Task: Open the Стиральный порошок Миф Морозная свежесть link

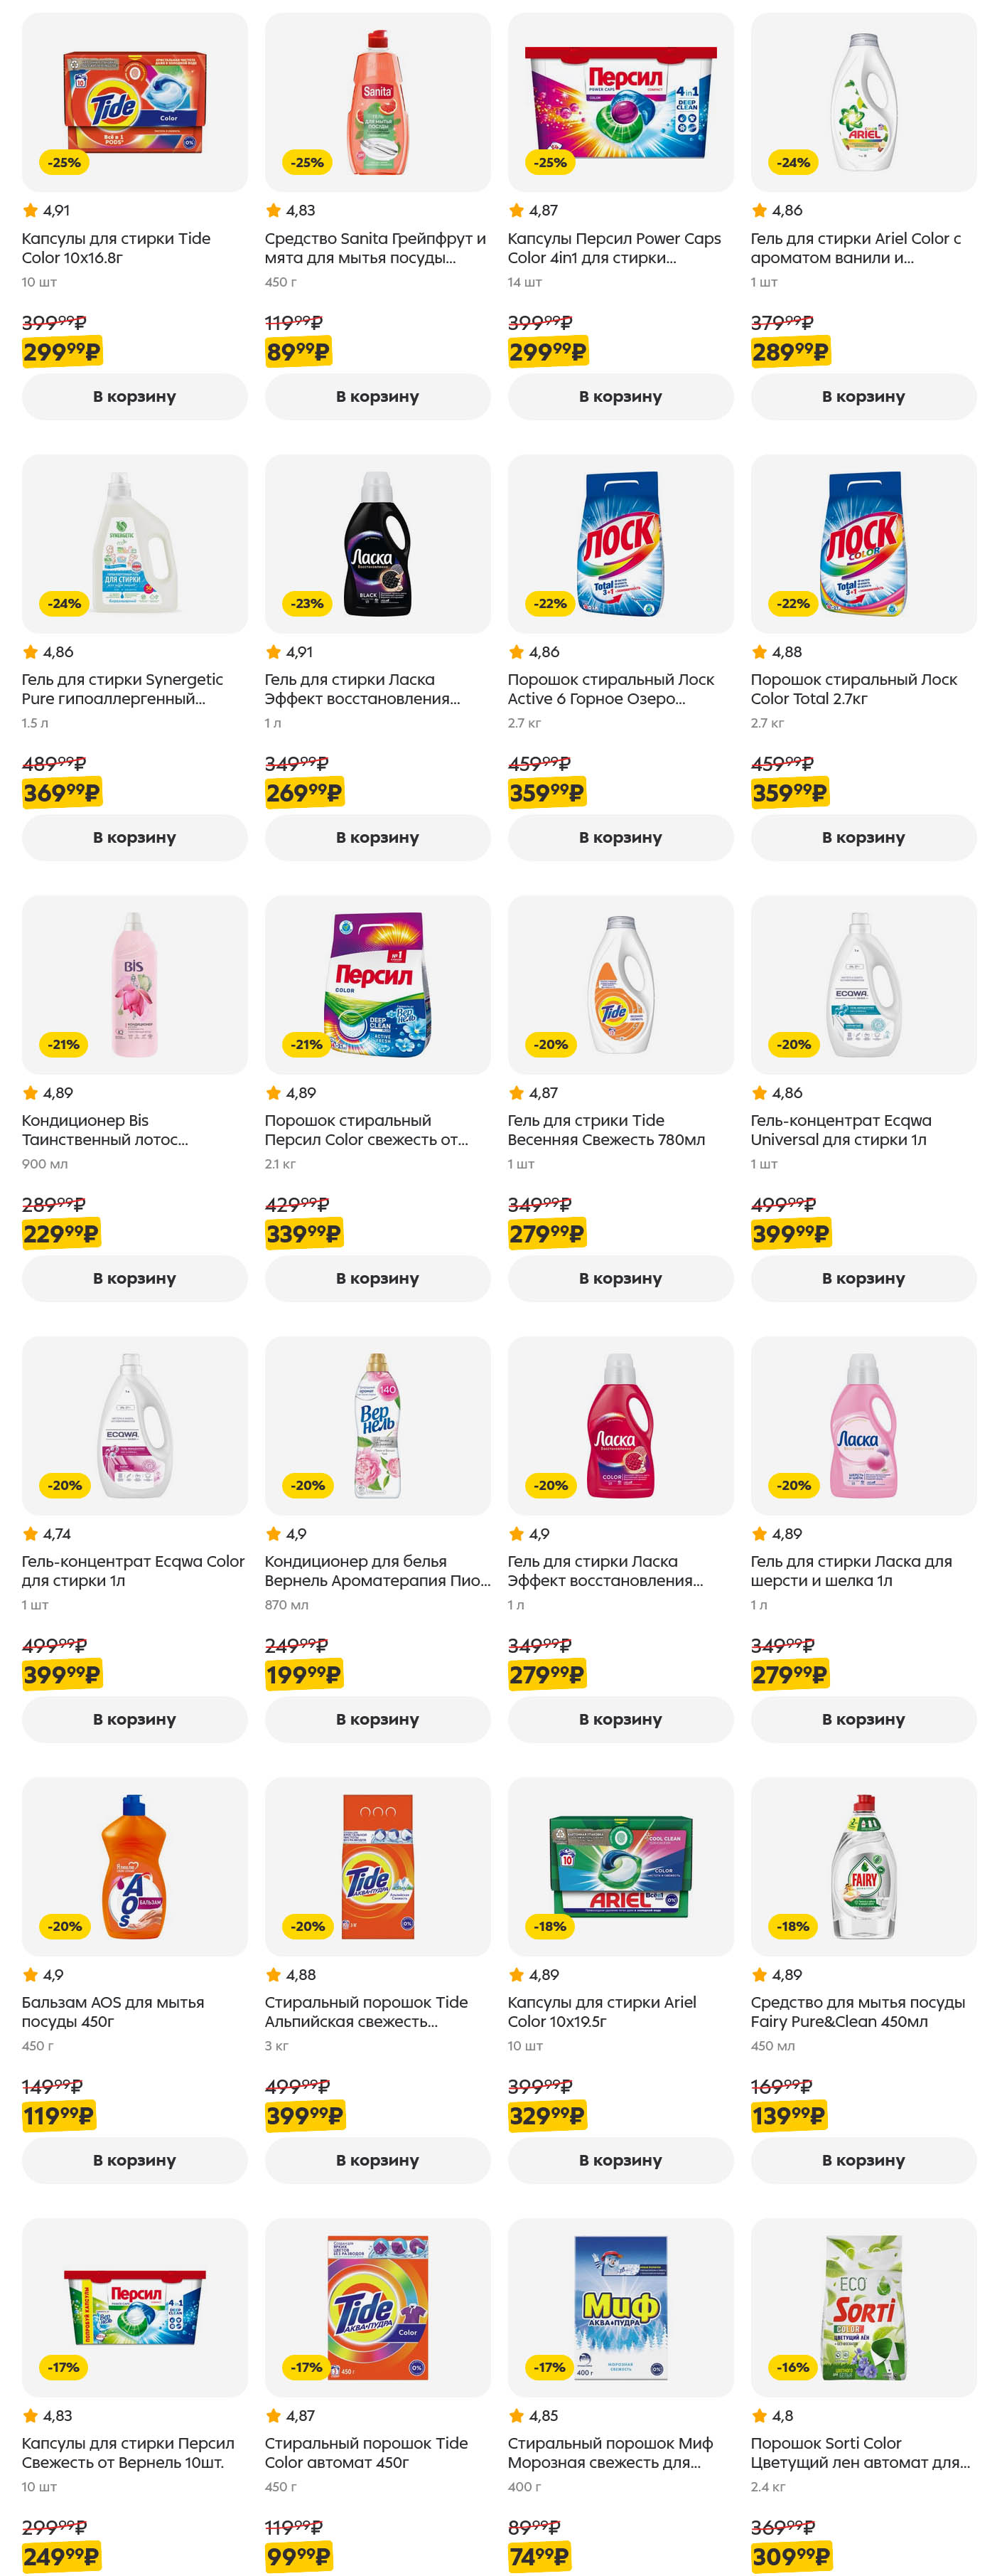Action: pyautogui.click(x=610, y=2453)
